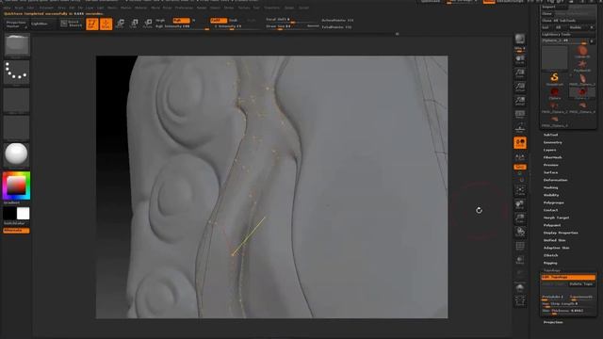
Task: Set canvas to Actual size
Action: tap(520, 88)
